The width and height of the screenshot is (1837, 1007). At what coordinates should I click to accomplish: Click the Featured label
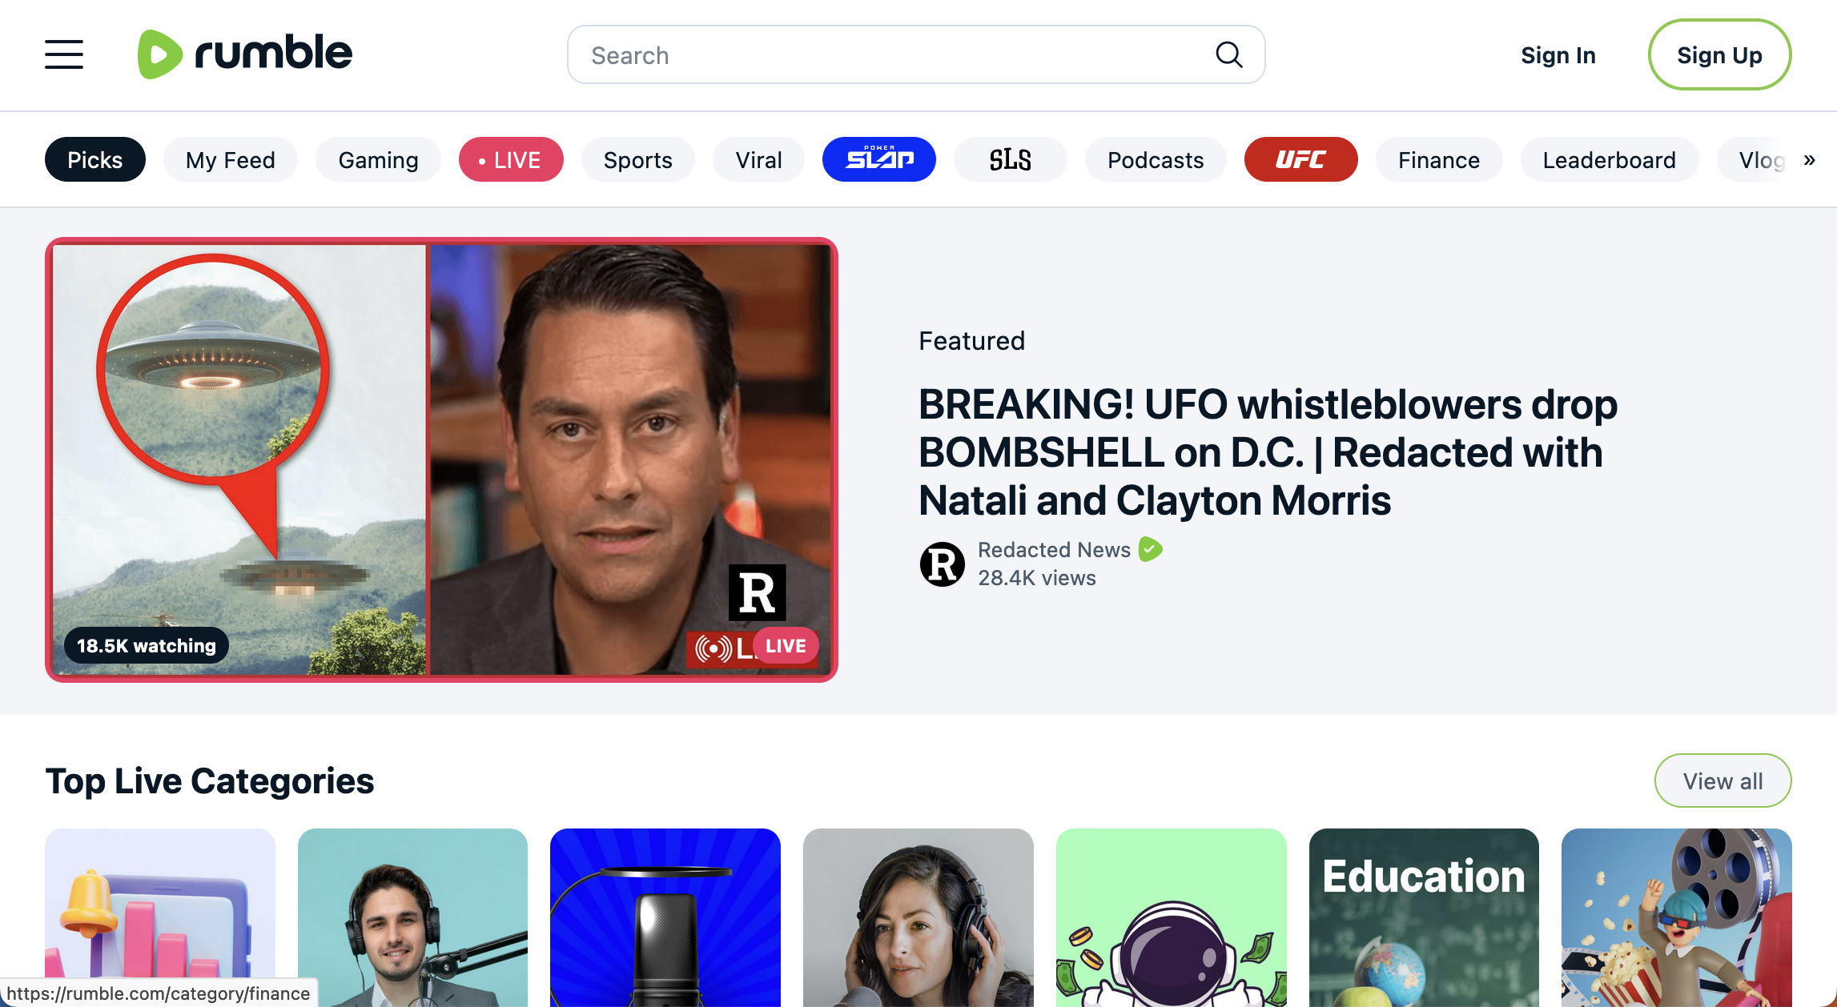(972, 341)
